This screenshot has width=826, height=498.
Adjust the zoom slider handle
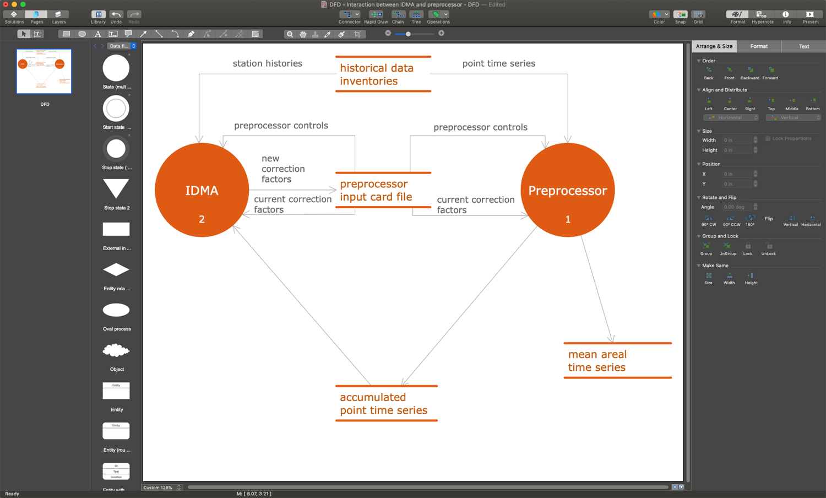(x=408, y=34)
